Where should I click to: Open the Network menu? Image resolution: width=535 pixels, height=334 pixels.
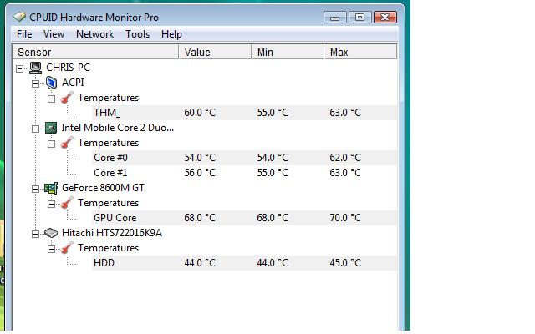(94, 34)
